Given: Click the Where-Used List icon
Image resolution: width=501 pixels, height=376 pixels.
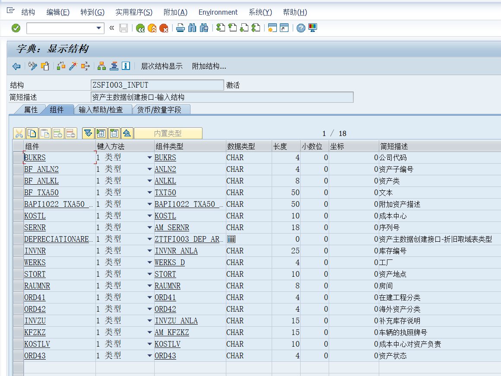Looking at the screenshot, I should [86, 66].
